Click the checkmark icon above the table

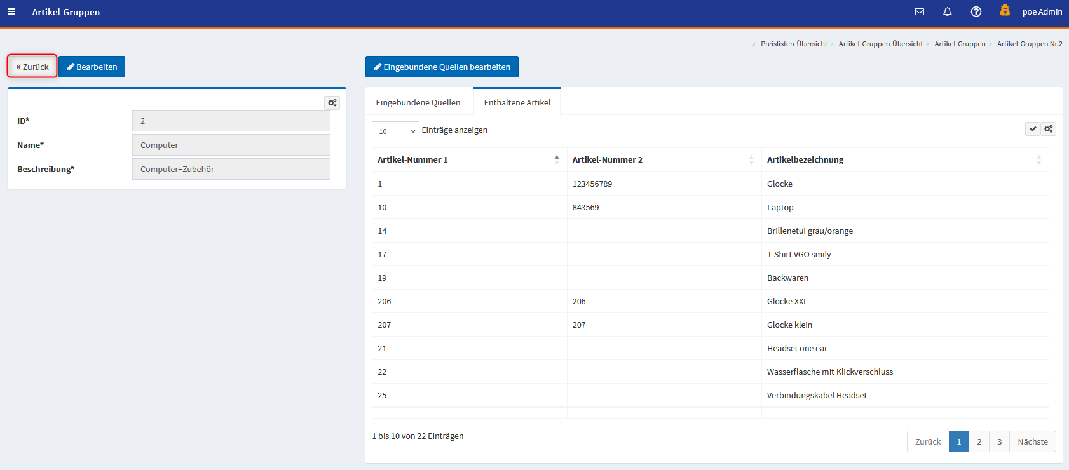coord(1033,129)
